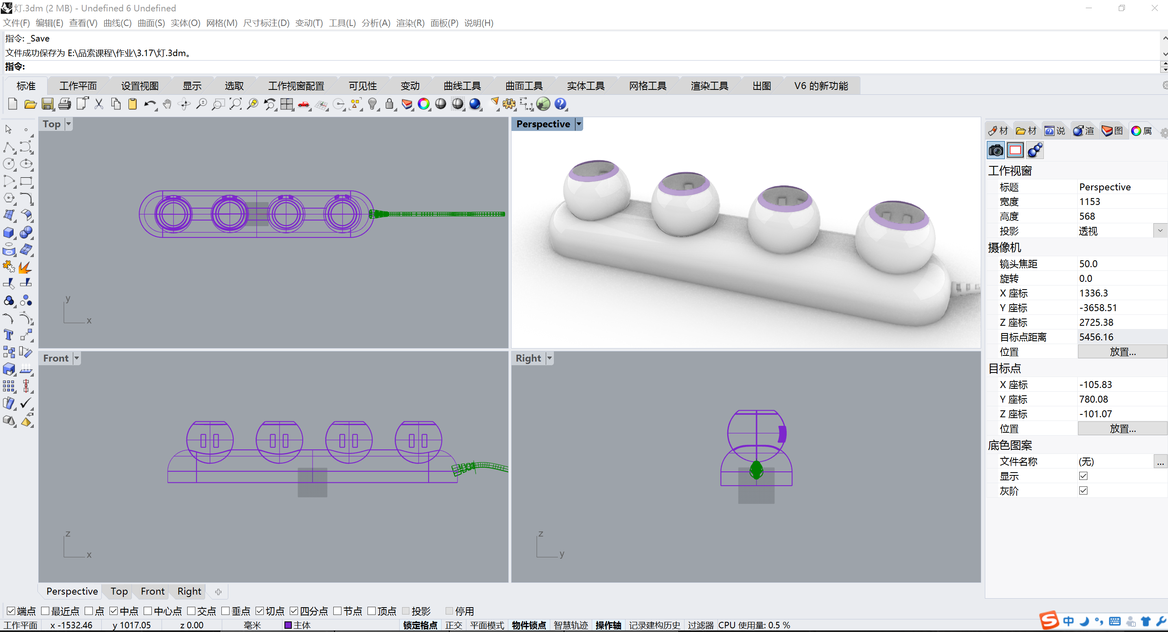Select the Pan view hand tool
The width and height of the screenshot is (1168, 632).
pos(167,104)
